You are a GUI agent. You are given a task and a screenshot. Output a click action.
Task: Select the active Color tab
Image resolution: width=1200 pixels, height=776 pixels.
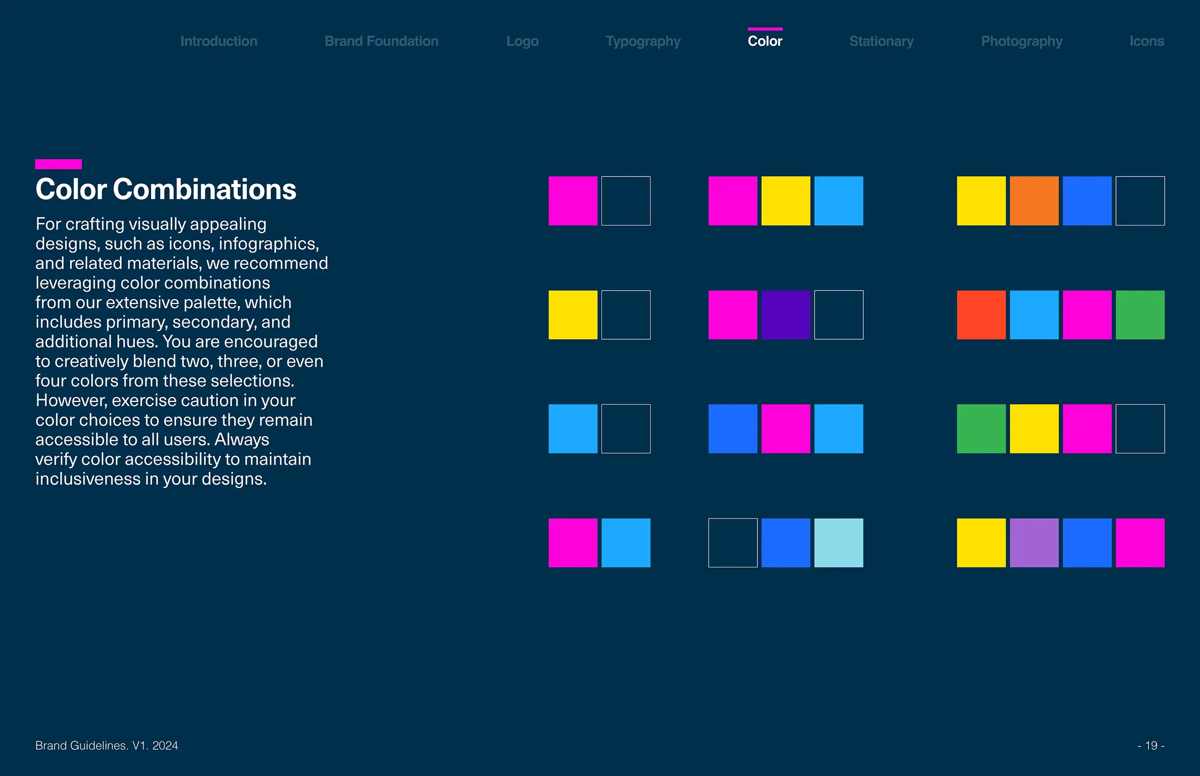click(x=765, y=41)
